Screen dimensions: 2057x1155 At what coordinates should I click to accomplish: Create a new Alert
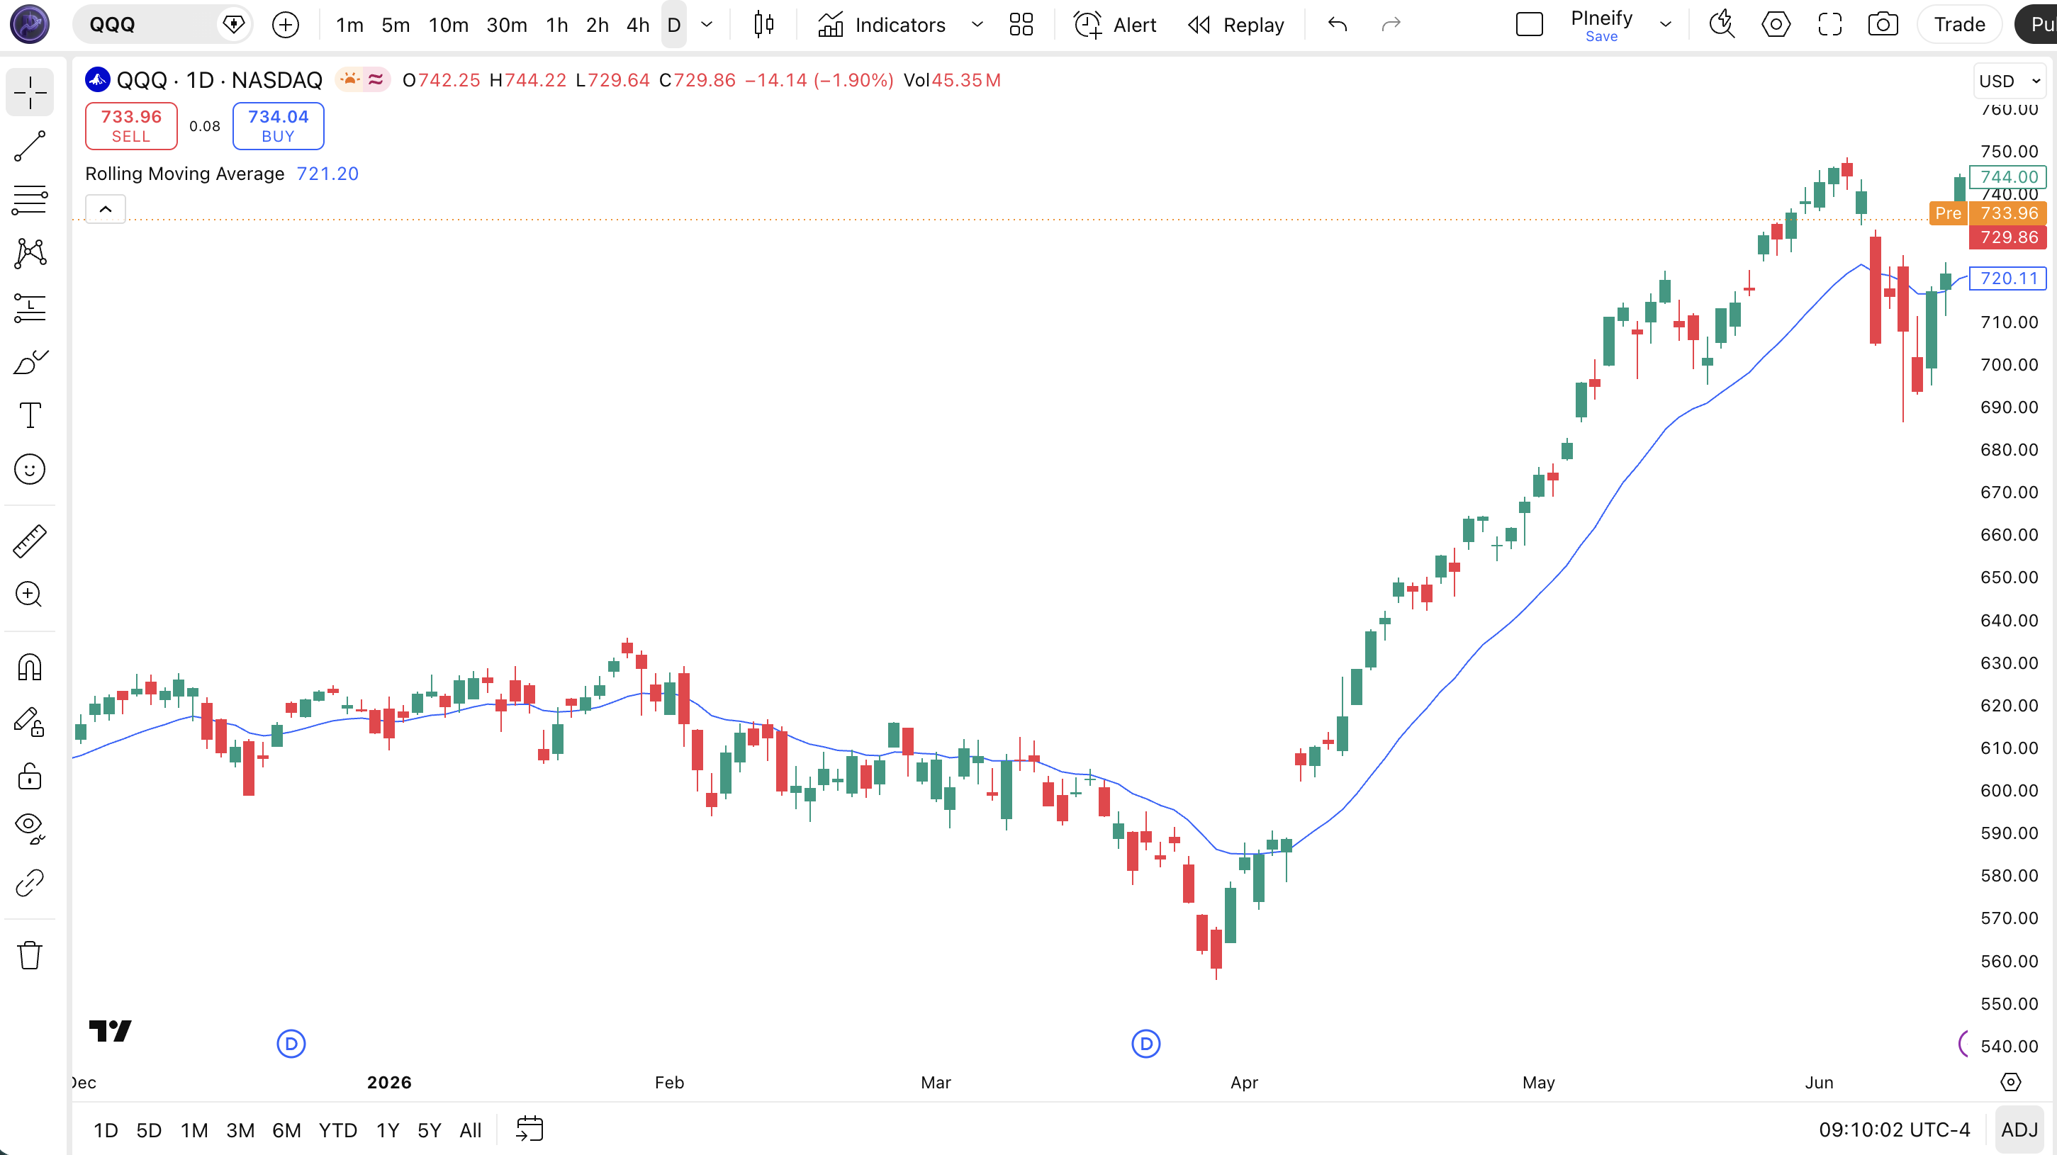coord(1115,25)
